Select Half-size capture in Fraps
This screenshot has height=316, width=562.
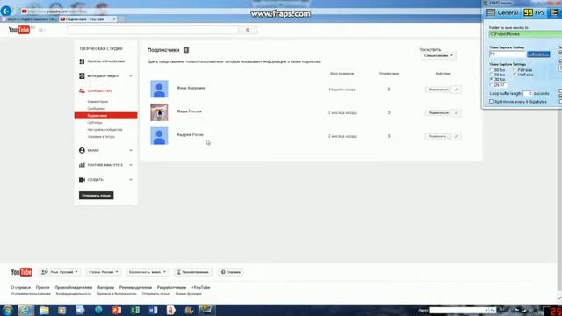pos(515,75)
